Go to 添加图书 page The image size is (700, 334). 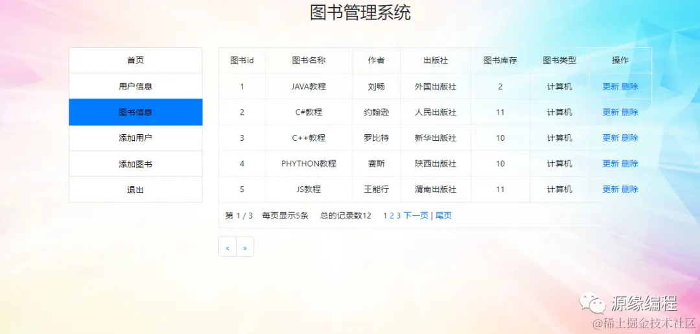pyautogui.click(x=135, y=164)
